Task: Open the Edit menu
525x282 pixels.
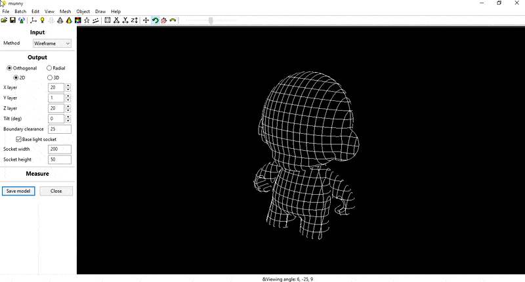Action: pos(35,11)
